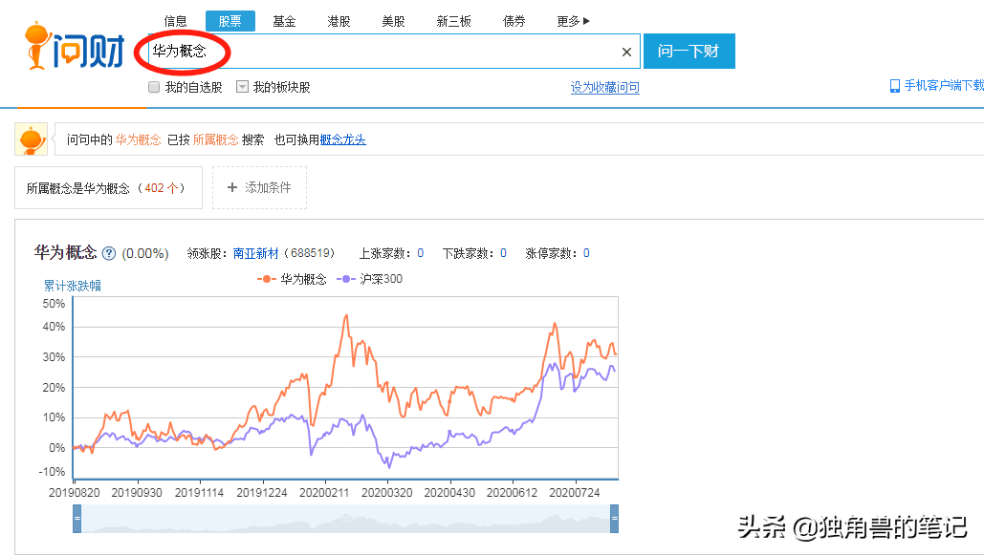Click the 问财 logo
The height and width of the screenshot is (556, 984).
(75, 46)
